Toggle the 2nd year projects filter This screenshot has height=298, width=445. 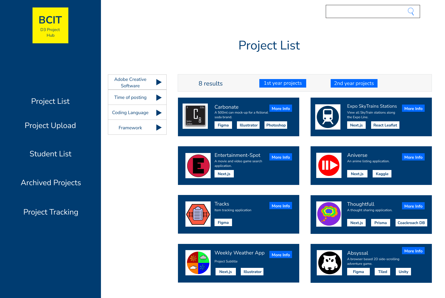(354, 83)
